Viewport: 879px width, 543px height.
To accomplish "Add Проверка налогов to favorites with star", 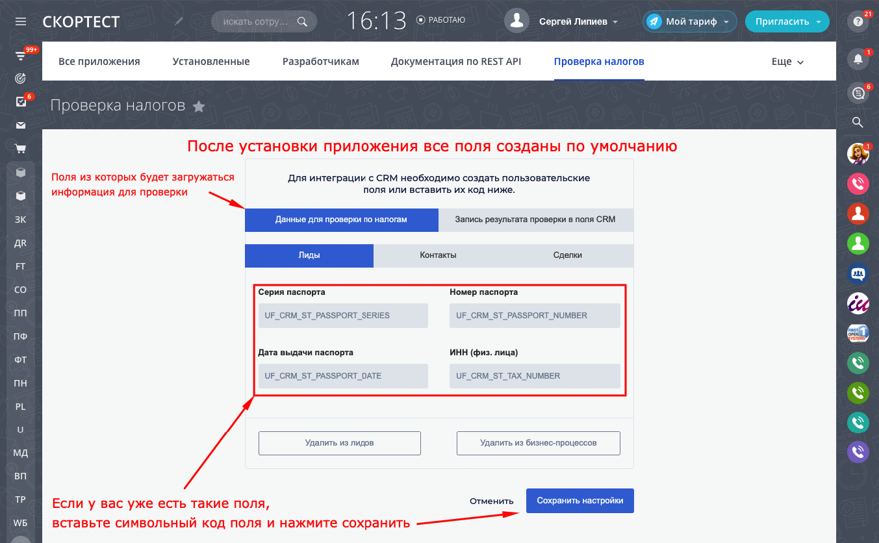I will click(x=199, y=107).
